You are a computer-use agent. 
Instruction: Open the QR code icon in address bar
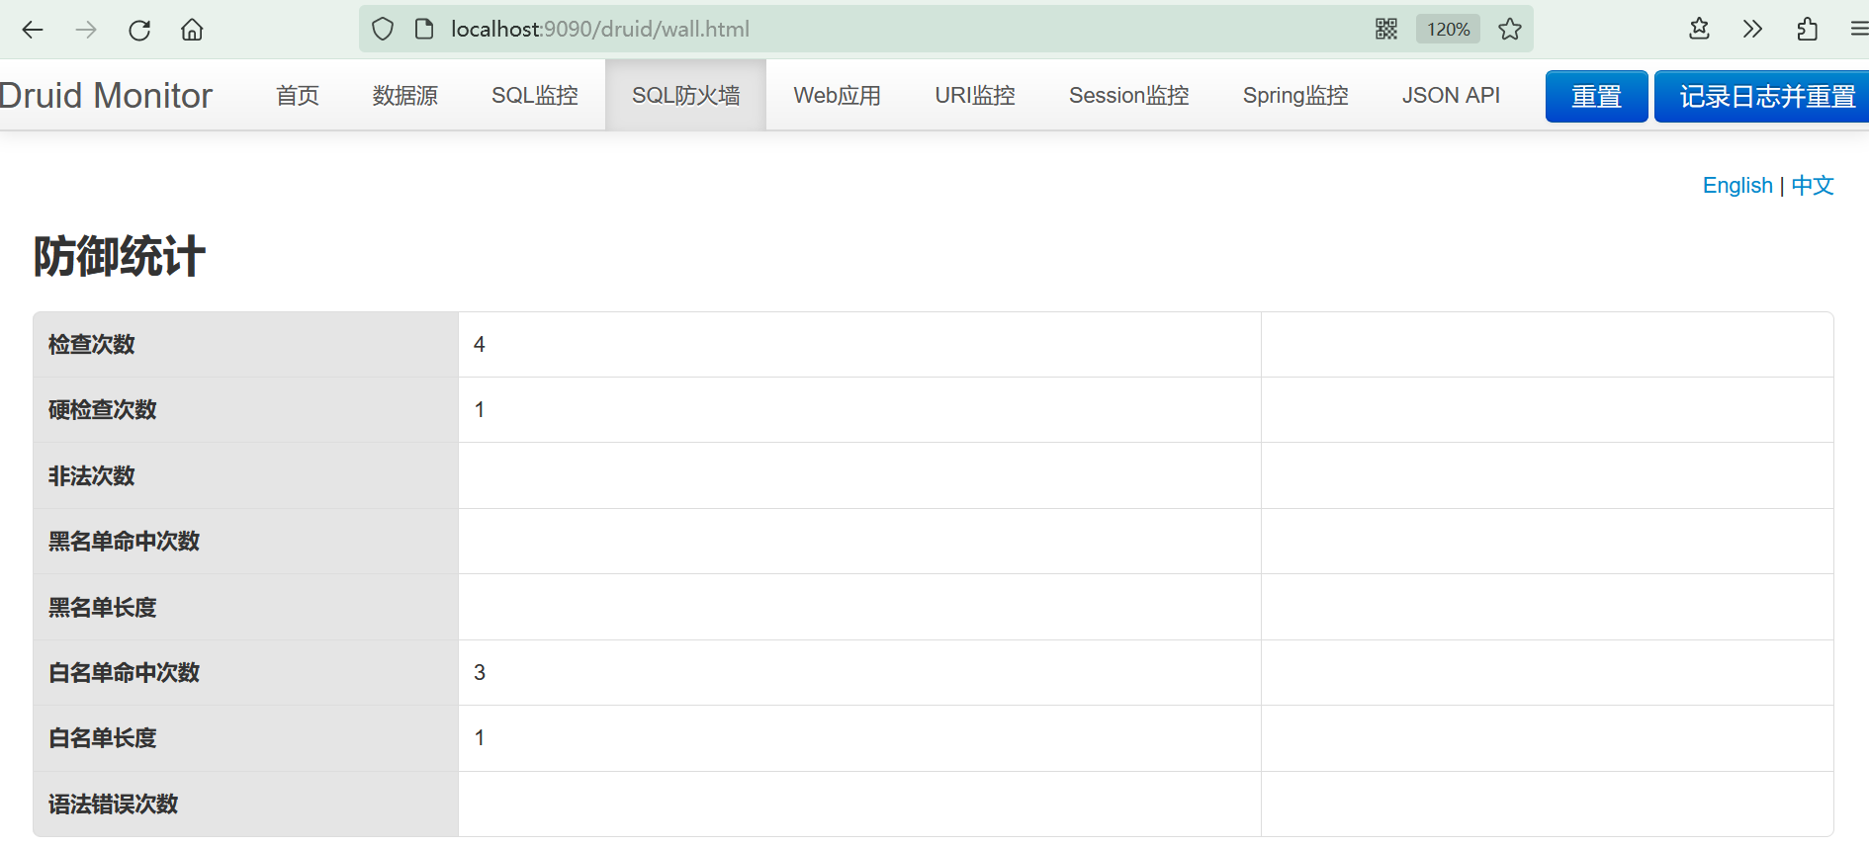[1386, 30]
